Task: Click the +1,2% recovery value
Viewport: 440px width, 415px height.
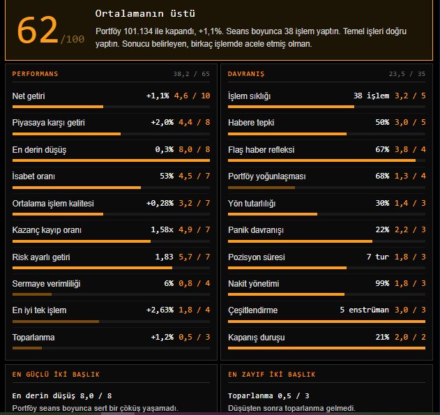Action: coord(162,337)
